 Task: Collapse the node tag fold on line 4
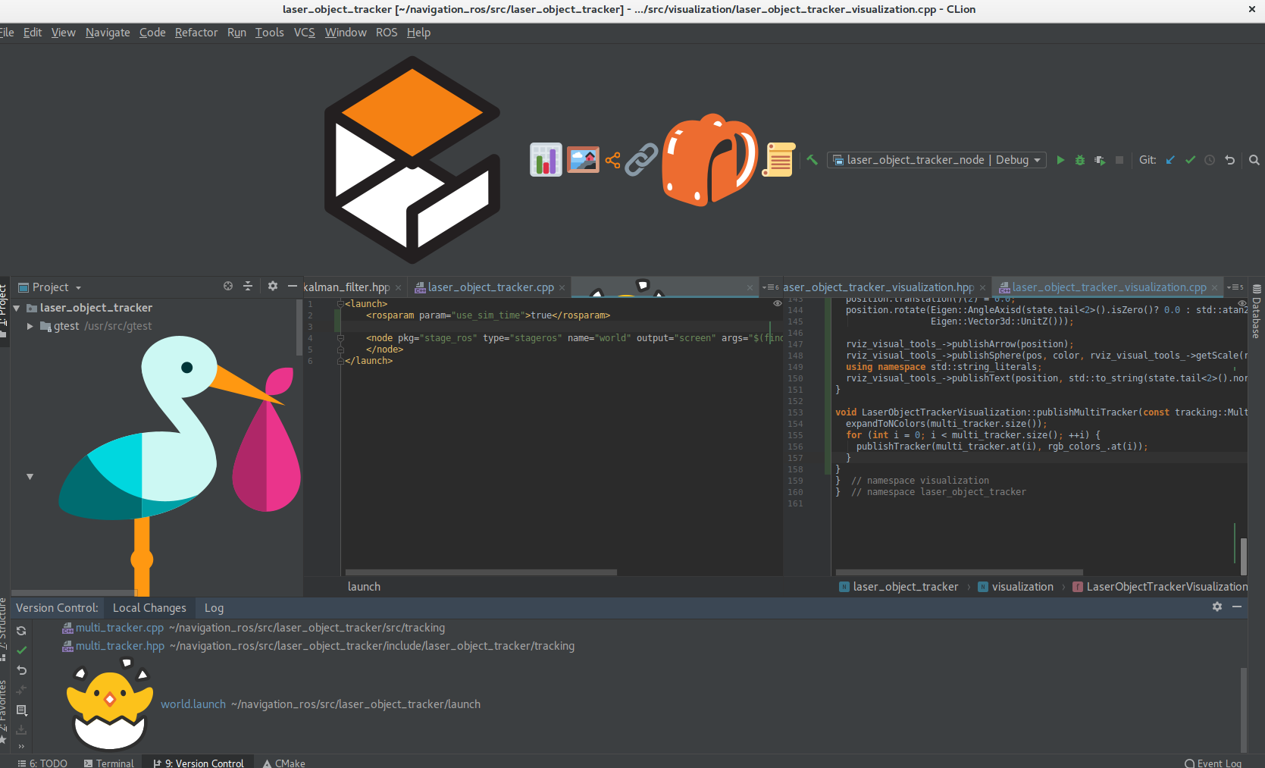(x=340, y=338)
